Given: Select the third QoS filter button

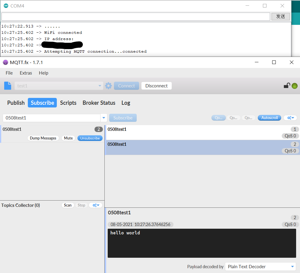Looking at the screenshot, I should point(248,118).
